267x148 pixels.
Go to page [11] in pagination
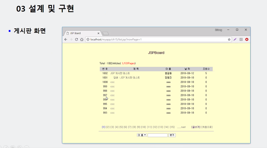pos(149,127)
